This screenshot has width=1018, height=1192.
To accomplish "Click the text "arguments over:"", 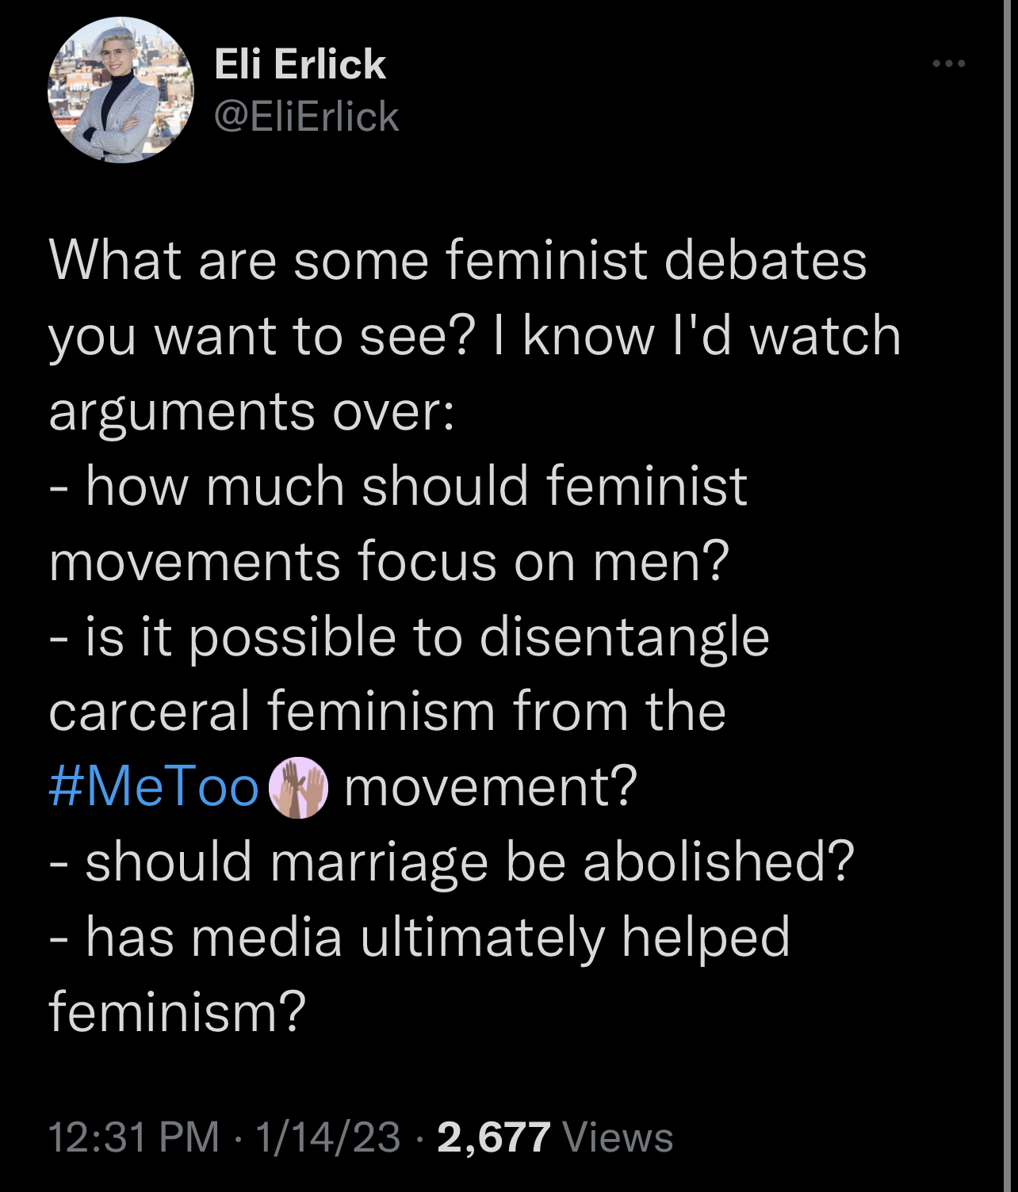I will 251,411.
